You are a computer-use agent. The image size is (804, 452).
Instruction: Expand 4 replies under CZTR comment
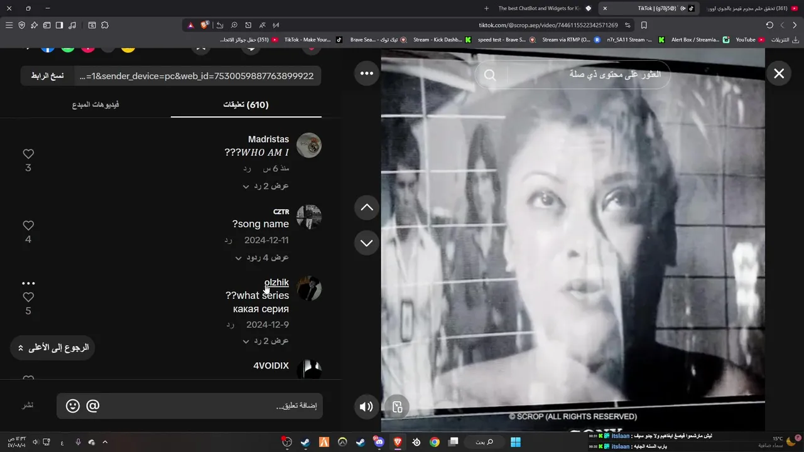click(262, 257)
